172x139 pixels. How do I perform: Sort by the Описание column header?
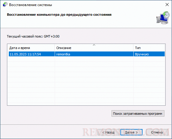[x=94, y=48]
